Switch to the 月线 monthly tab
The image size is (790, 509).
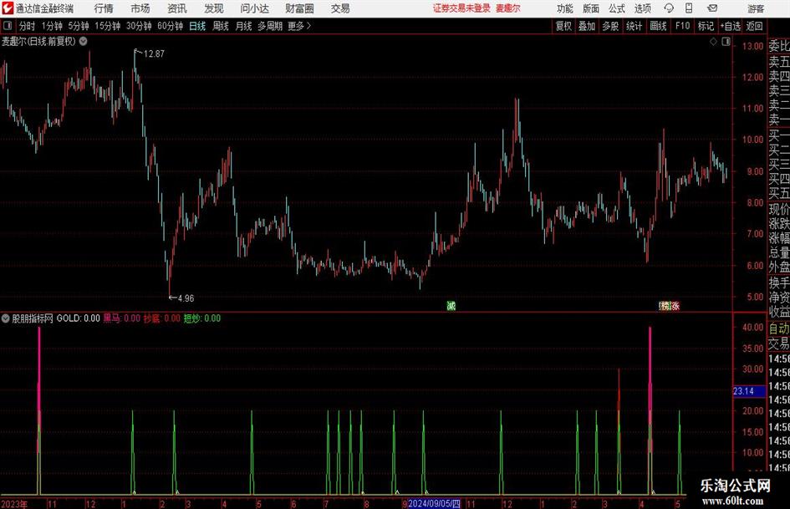tap(243, 26)
